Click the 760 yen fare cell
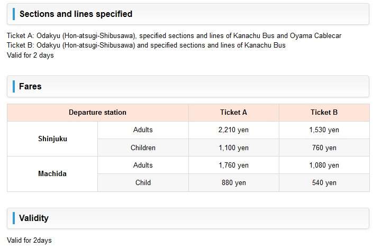The height and width of the screenshot is (248, 373). click(x=324, y=148)
